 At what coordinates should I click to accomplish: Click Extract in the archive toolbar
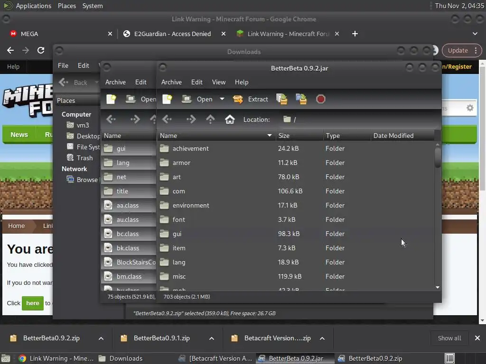coord(251,99)
